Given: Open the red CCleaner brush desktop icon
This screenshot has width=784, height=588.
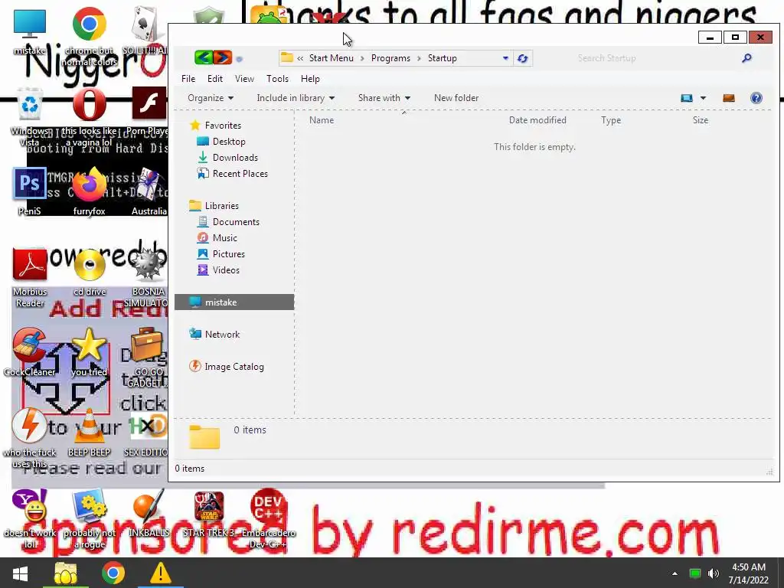Looking at the screenshot, I should coord(30,345).
